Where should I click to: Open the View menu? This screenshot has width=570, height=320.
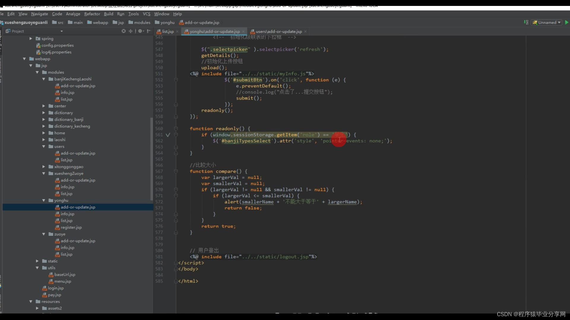pos(23,14)
